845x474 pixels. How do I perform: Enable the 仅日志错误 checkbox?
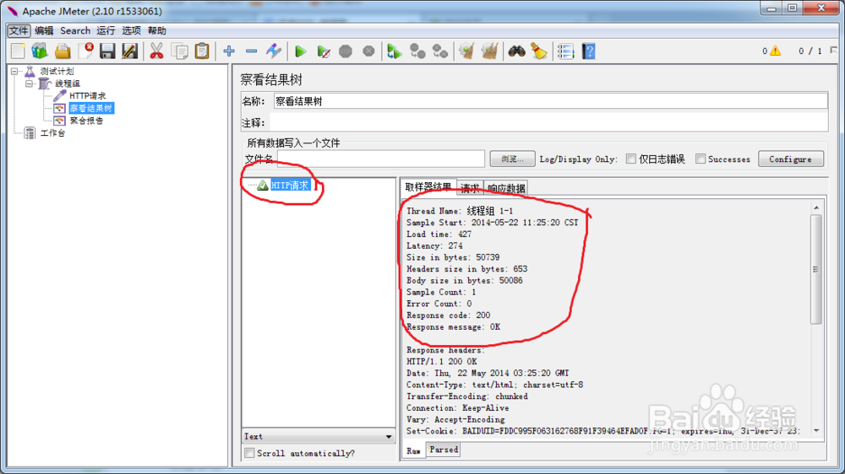coord(631,159)
